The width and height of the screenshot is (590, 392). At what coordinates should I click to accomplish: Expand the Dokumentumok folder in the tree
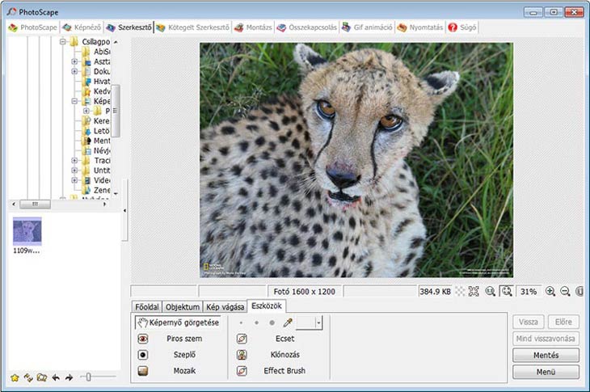click(75, 71)
